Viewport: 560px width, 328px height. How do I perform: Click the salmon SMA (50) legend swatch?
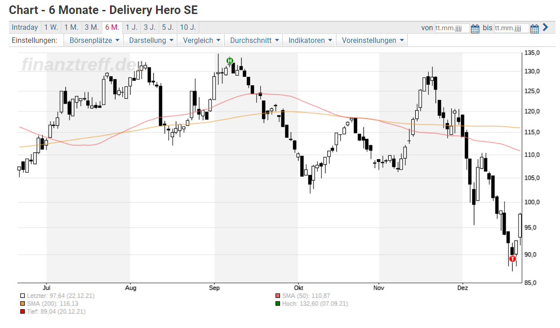coord(278,296)
